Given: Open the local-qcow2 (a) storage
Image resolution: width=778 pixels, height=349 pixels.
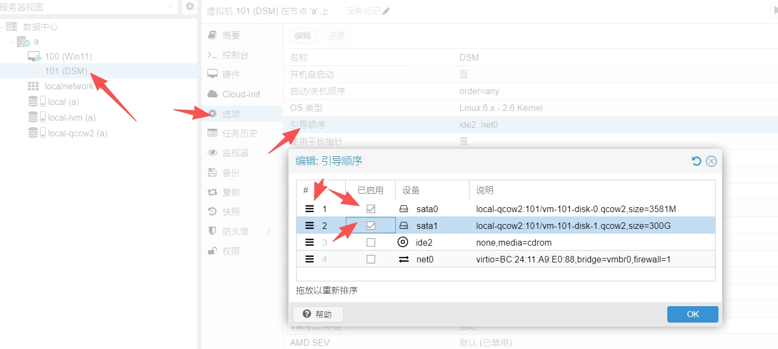Looking at the screenshot, I should click(77, 133).
